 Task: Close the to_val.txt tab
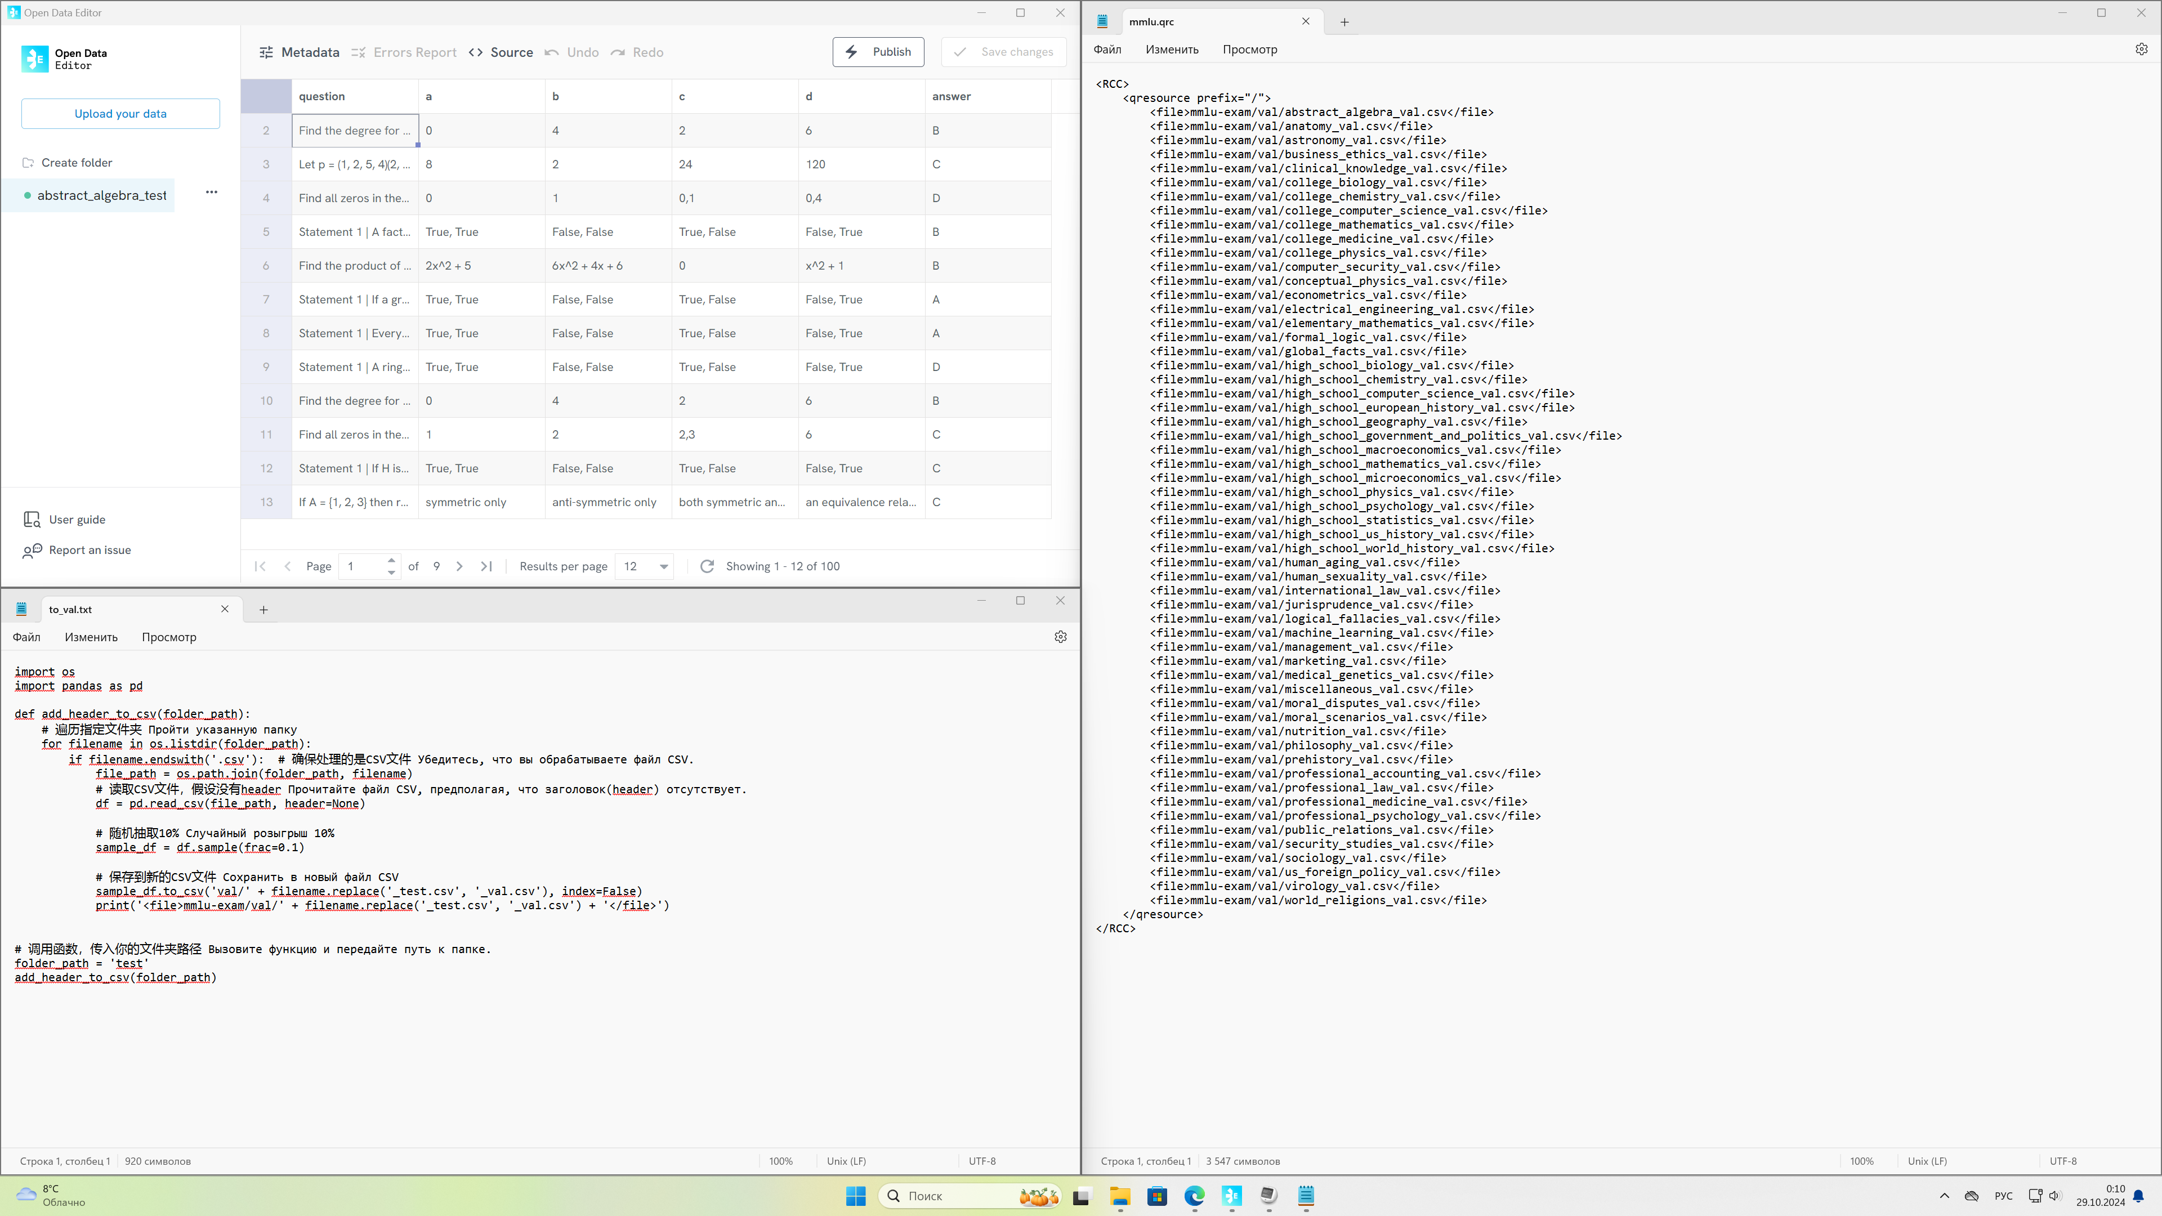pos(225,609)
